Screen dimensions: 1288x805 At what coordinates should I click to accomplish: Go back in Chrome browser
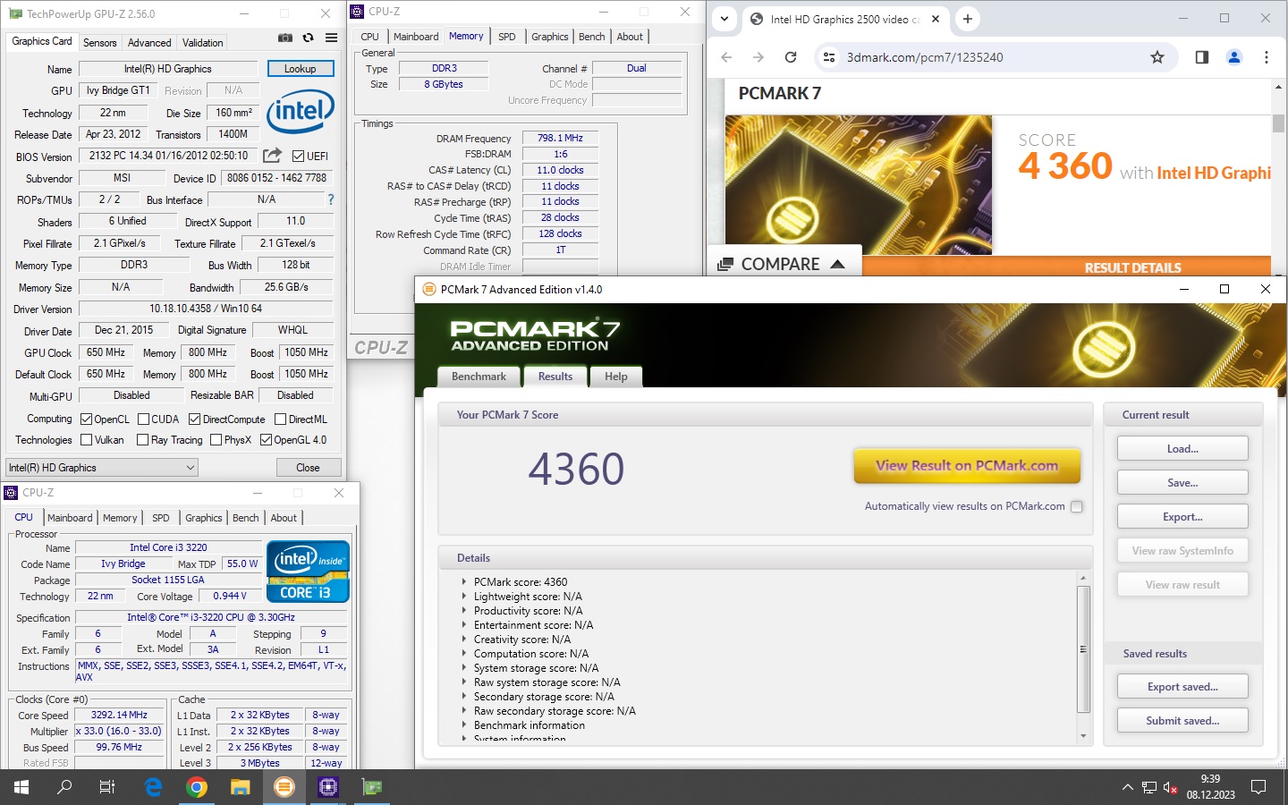coord(726,57)
